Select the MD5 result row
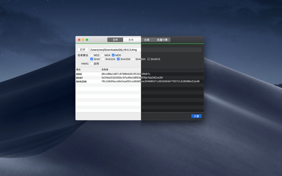The image size is (282, 176). pyautogui.click(x=139, y=74)
